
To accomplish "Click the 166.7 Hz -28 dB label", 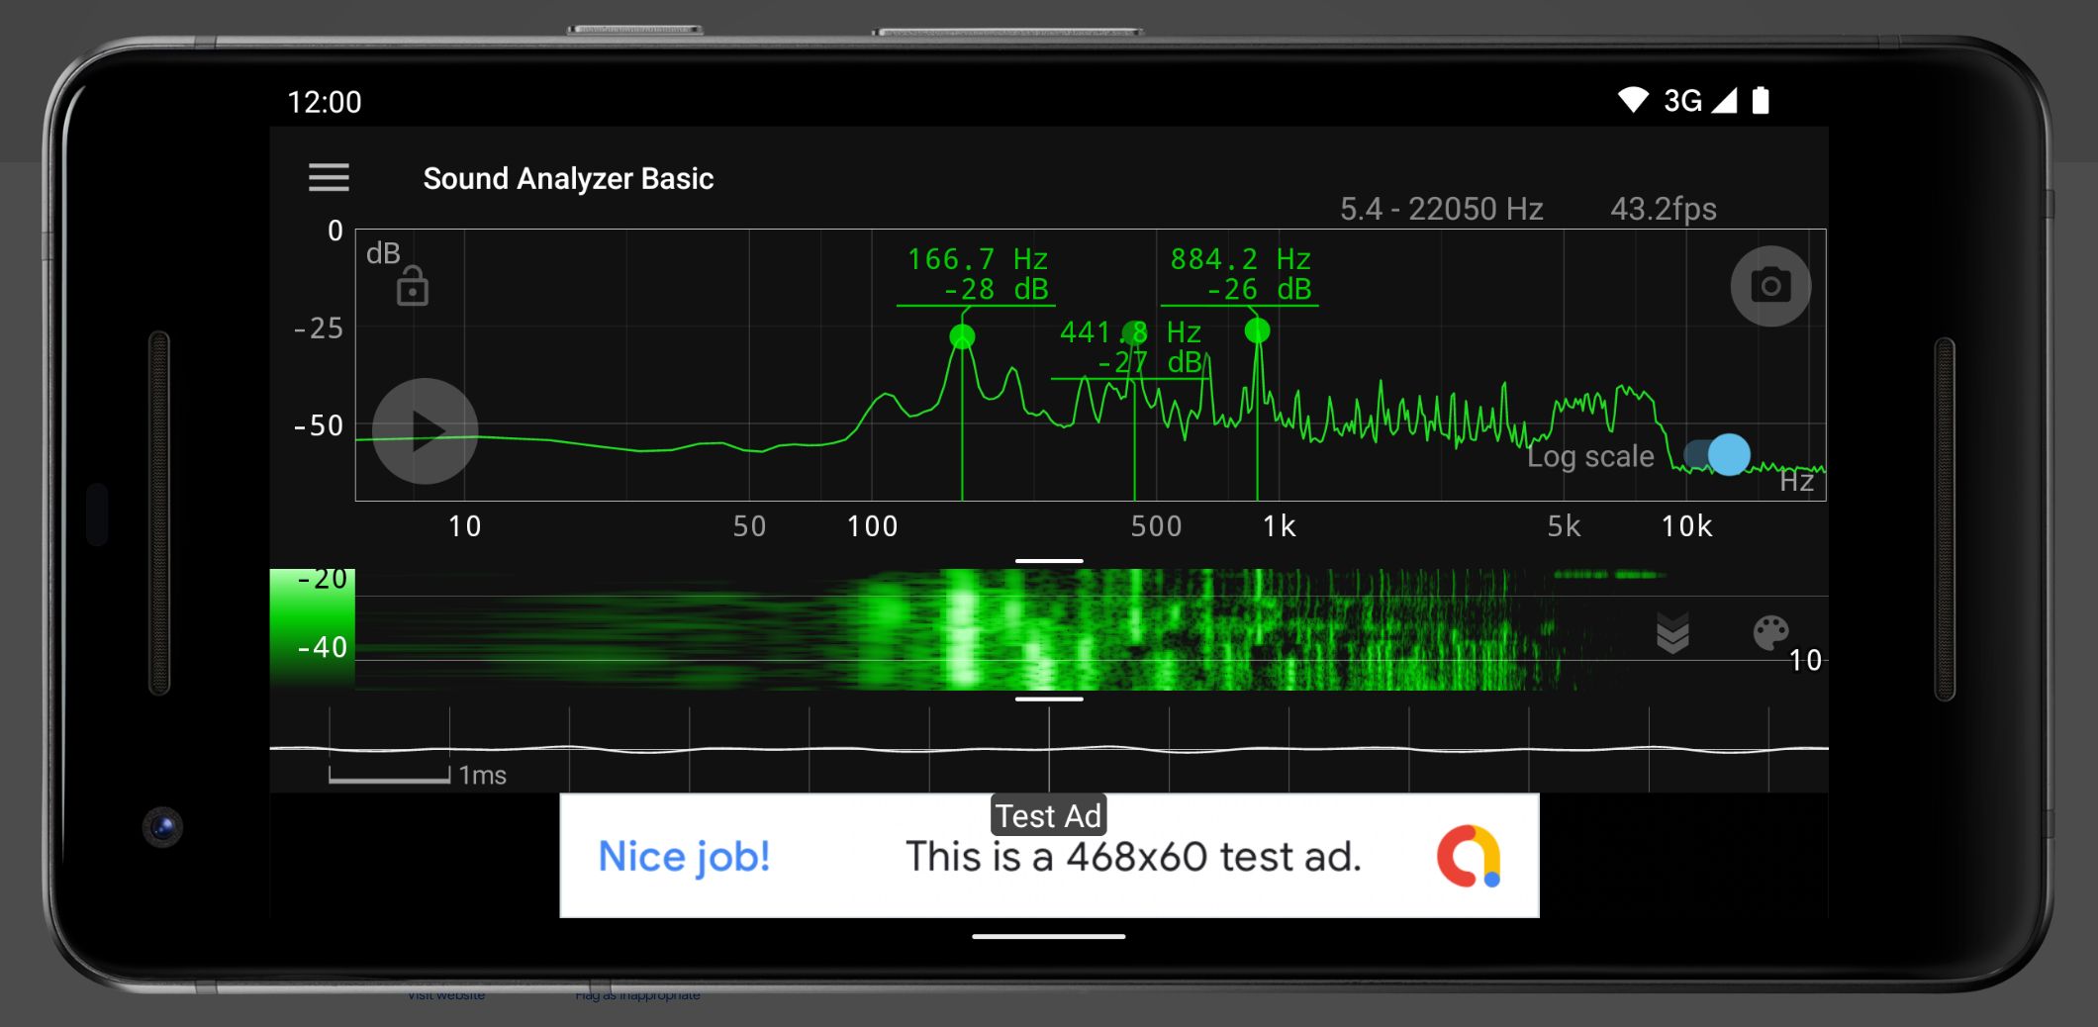I will 977,274.
